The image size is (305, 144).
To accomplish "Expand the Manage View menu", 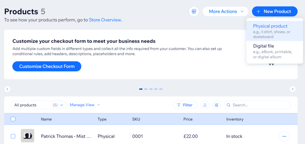I will tap(85, 105).
